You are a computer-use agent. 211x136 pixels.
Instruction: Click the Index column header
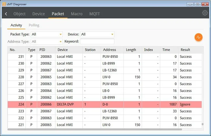click(x=151, y=50)
